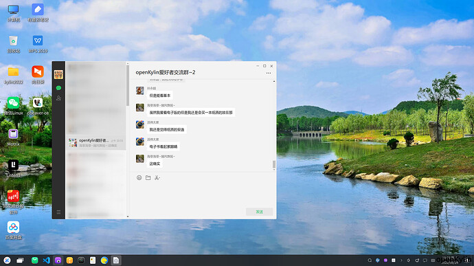
Task: Click avatar beside message 这确实
Action: tap(140, 159)
